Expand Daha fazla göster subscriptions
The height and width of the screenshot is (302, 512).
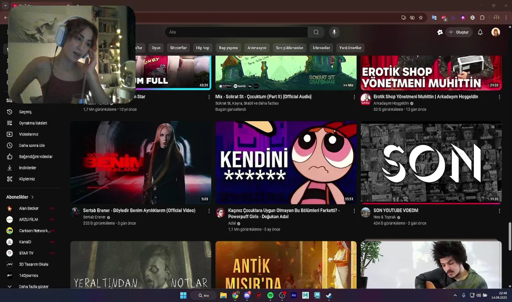click(34, 286)
